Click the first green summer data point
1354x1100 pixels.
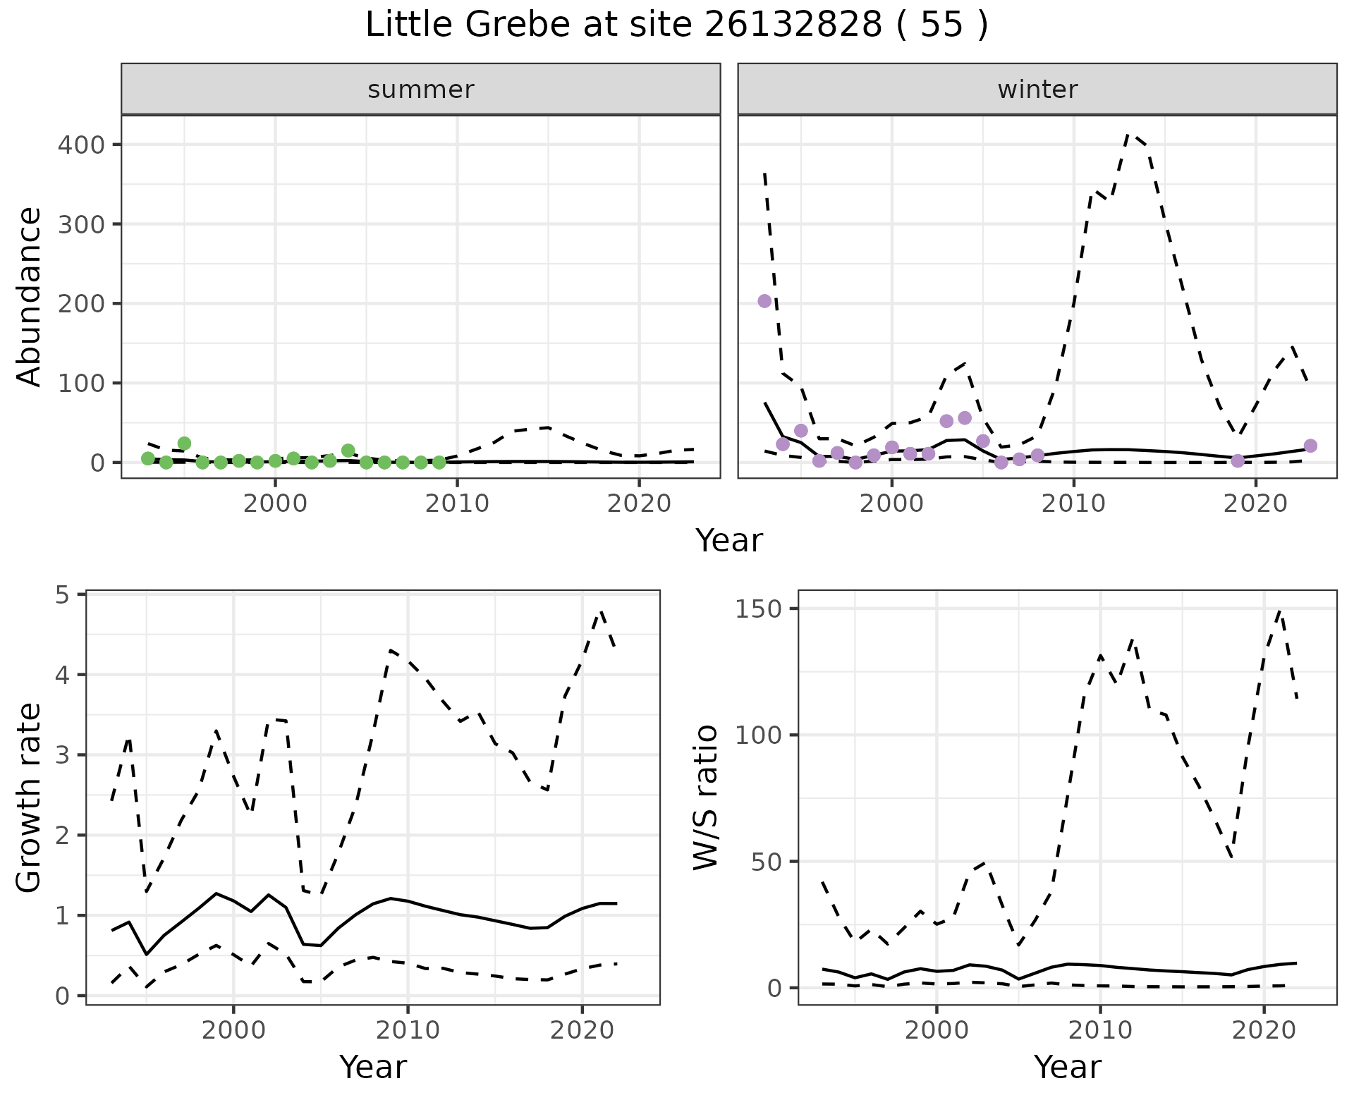147,458
